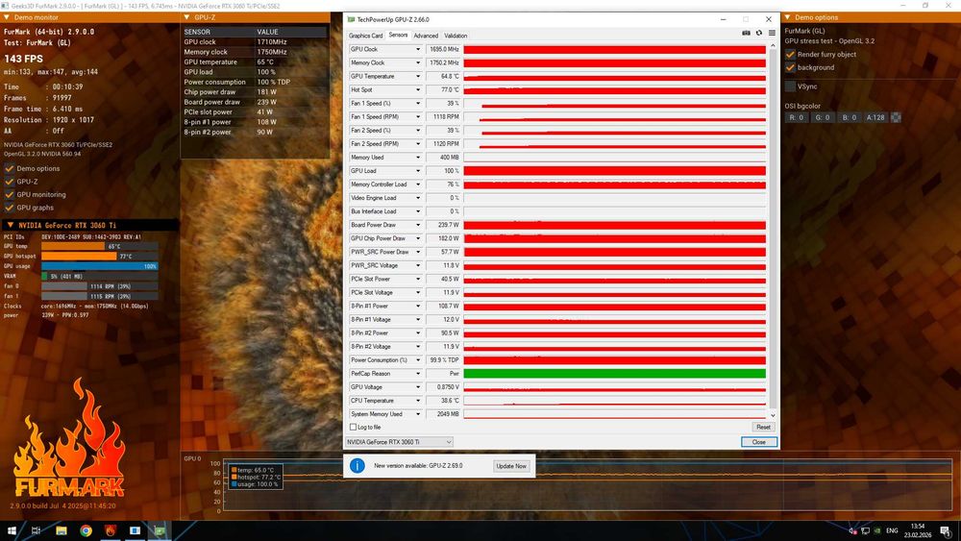Switch to the Graphics Card tab
The height and width of the screenshot is (541, 961).
[x=366, y=36]
